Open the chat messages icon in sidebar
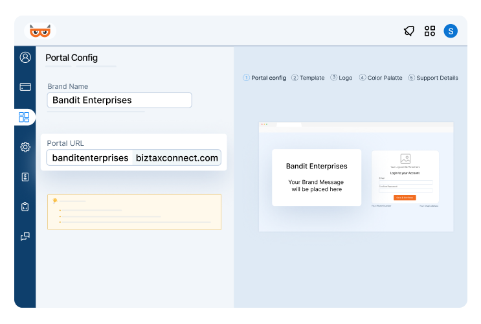 click(x=25, y=237)
